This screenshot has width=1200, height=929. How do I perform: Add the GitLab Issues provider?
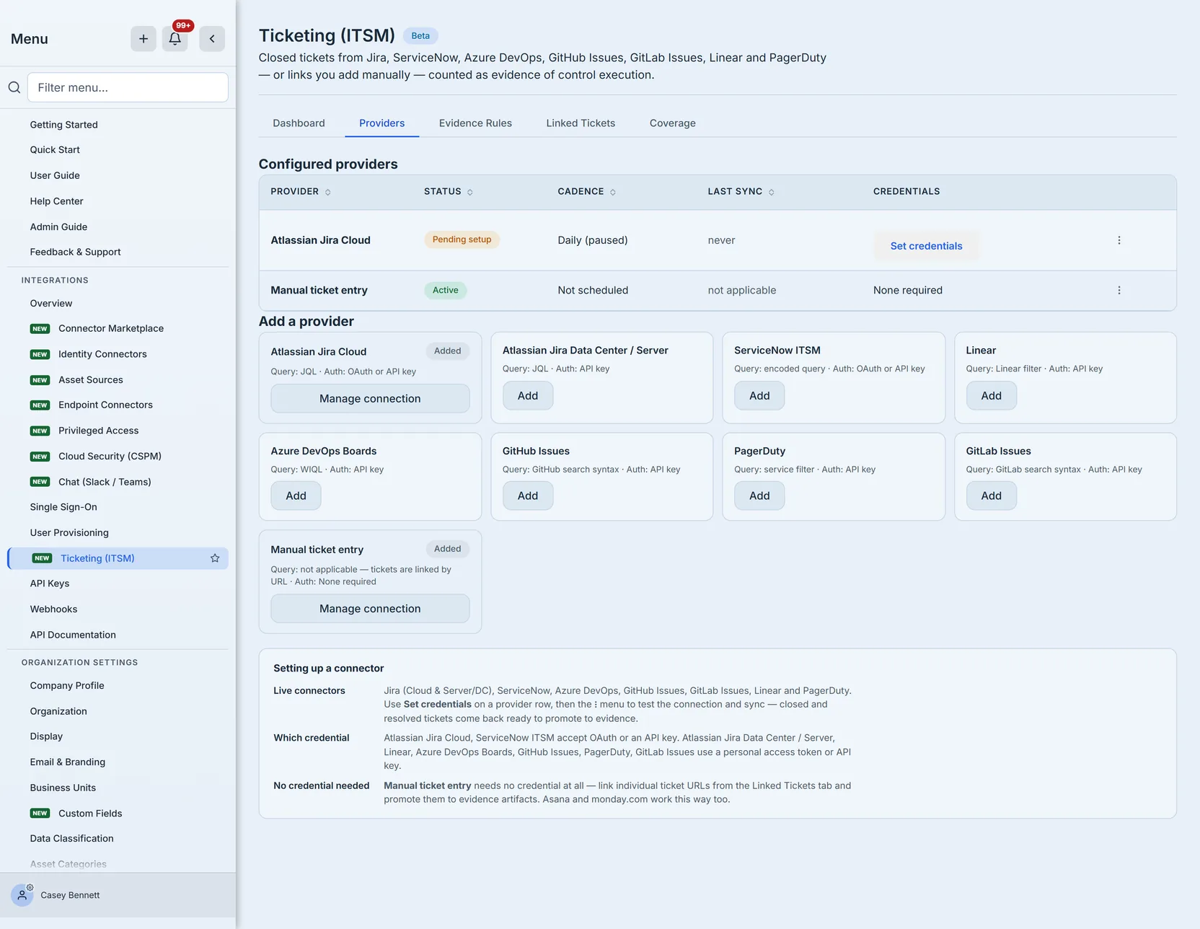click(x=992, y=496)
